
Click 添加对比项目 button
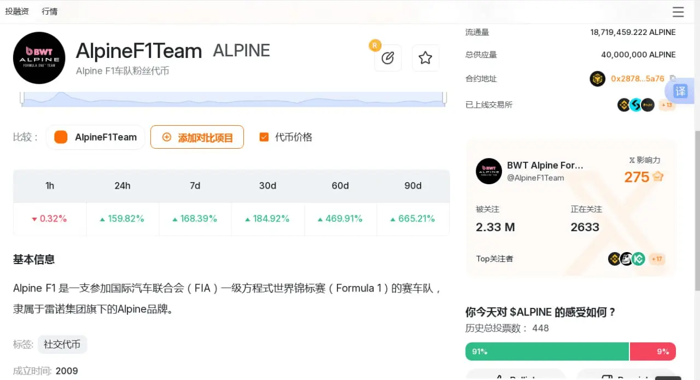pyautogui.click(x=197, y=137)
